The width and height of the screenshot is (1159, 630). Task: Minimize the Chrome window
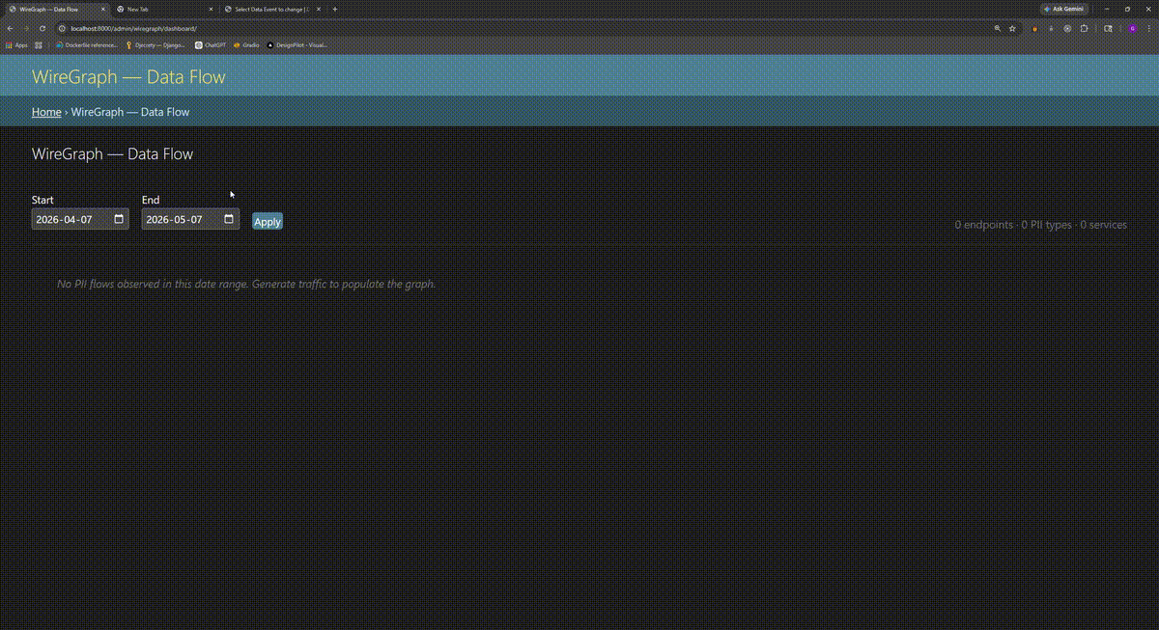click(x=1107, y=9)
